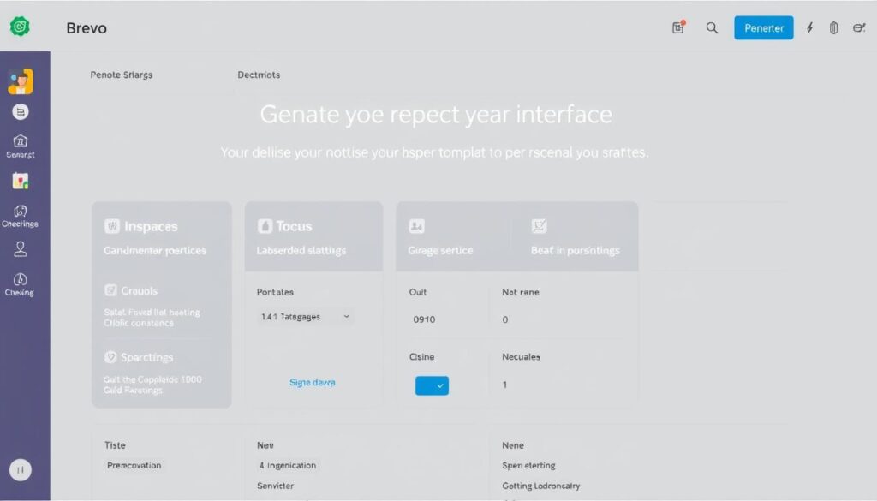Open the Cneetings sidebar item
This screenshot has width=877, height=501.
pyautogui.click(x=21, y=216)
